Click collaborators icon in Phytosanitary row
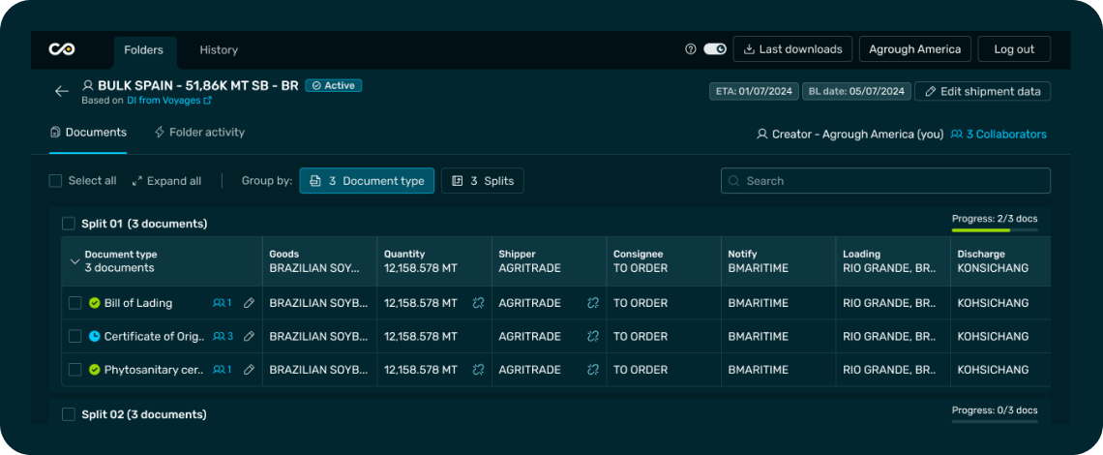 (x=222, y=369)
